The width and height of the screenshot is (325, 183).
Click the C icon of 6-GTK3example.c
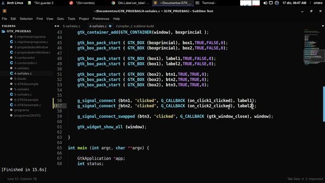[11, 105]
